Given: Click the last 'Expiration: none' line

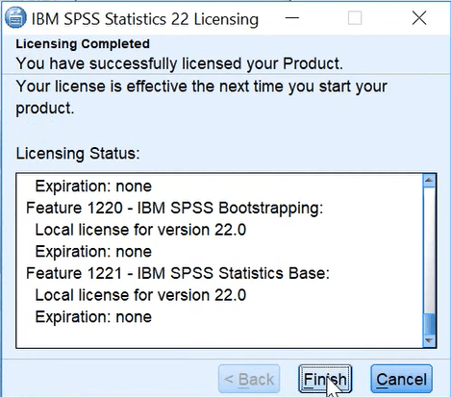Looking at the screenshot, I should click(93, 317).
